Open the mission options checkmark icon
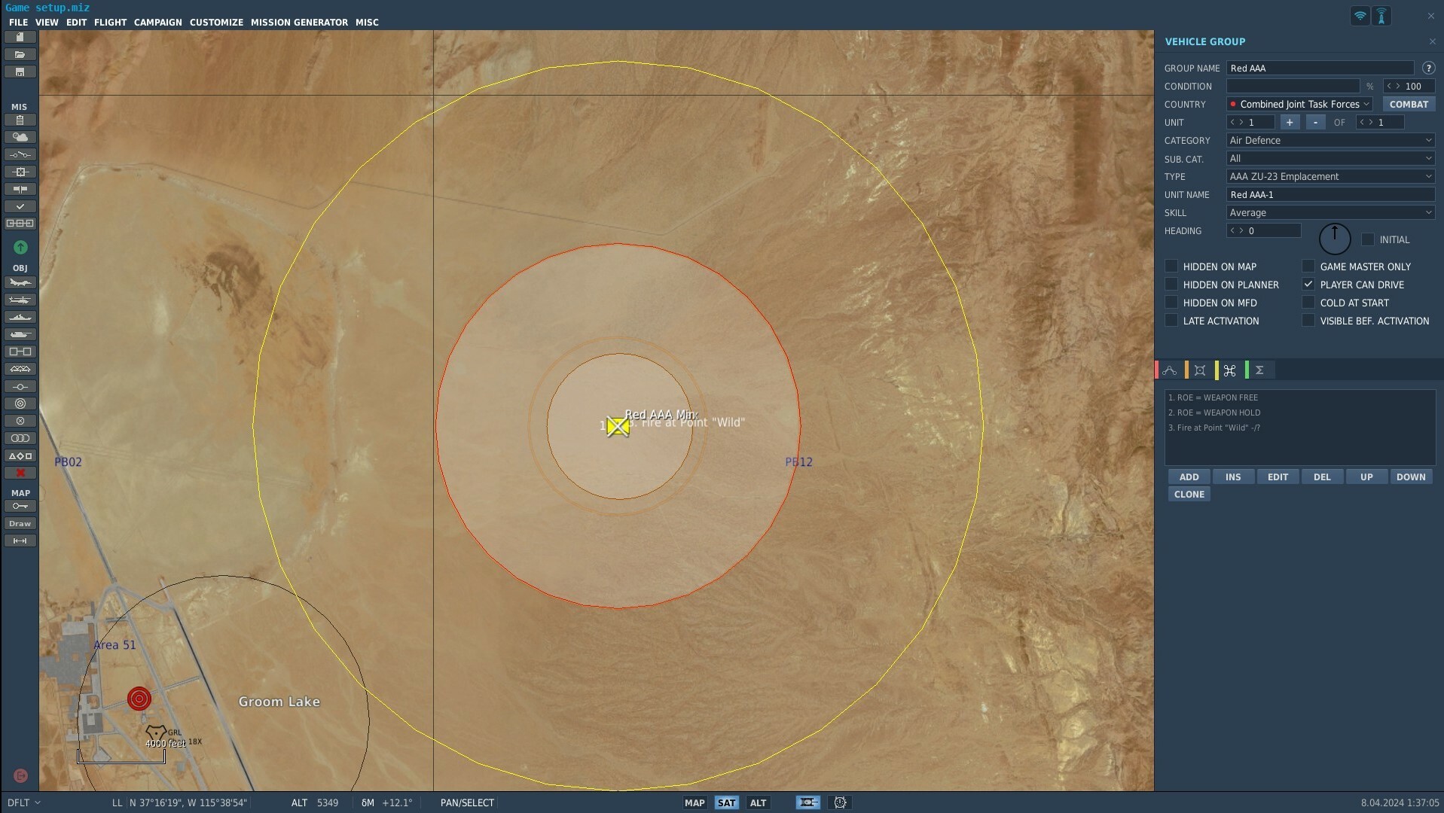This screenshot has height=813, width=1444. (20, 206)
